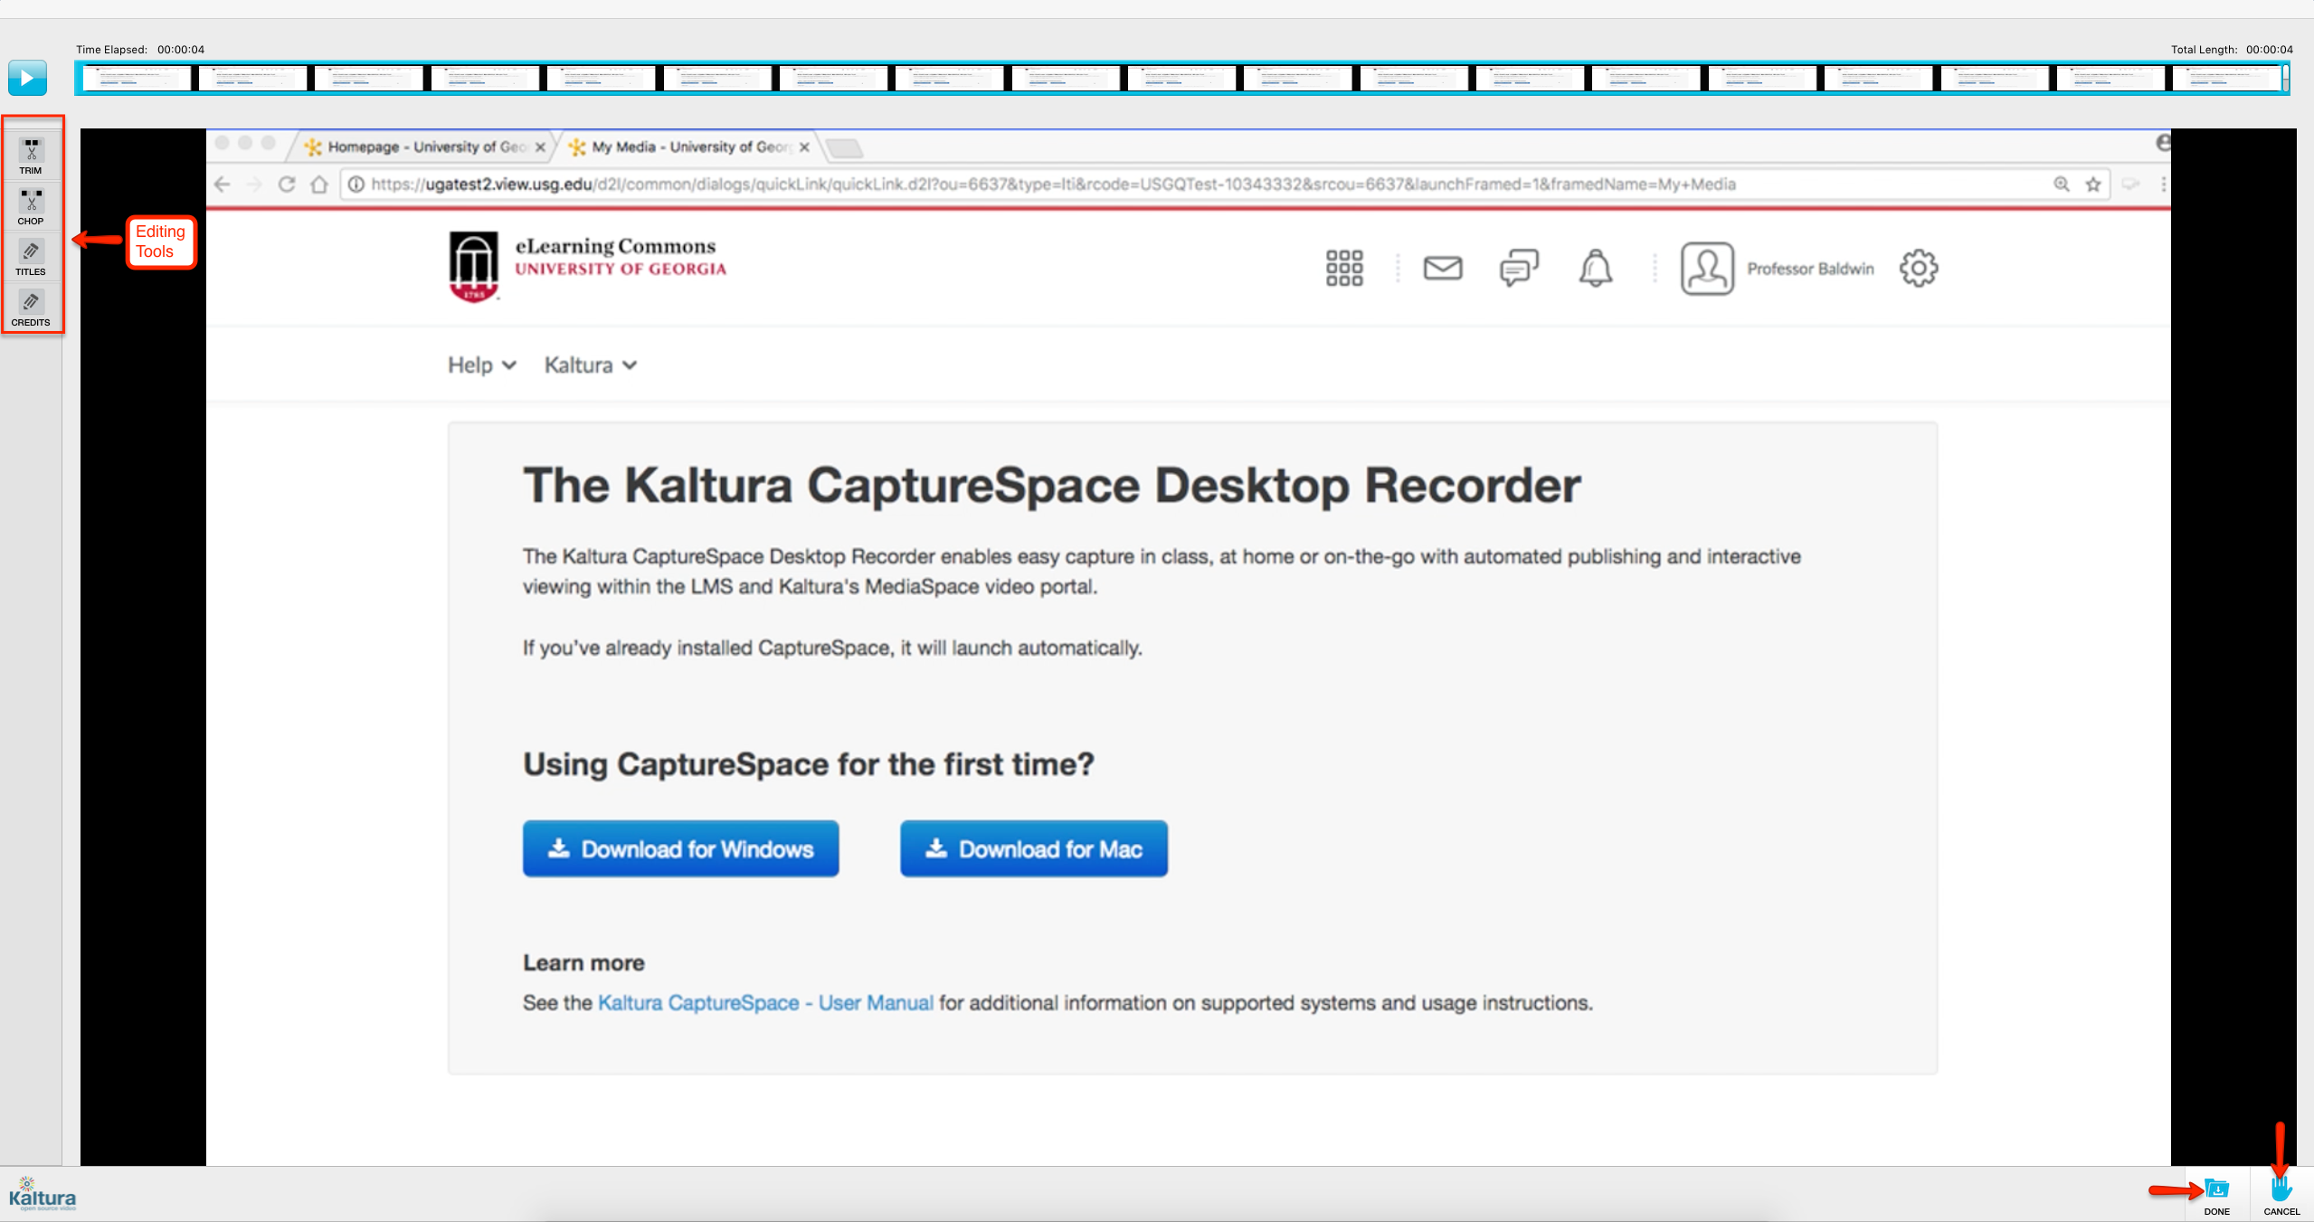
Task: Click the browser back arrow
Action: tap(223, 185)
